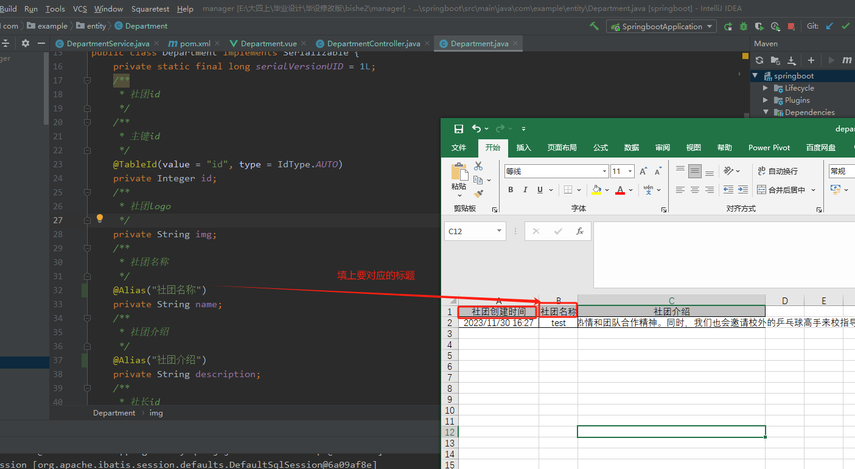Run the SpringbootApplication with green play icon

click(x=728, y=26)
